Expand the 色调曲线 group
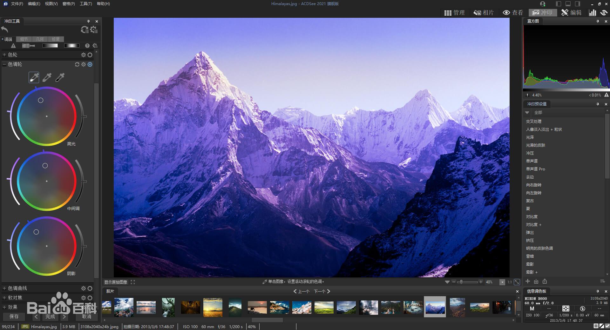Viewport: 610px width, 330px height. pos(4,288)
